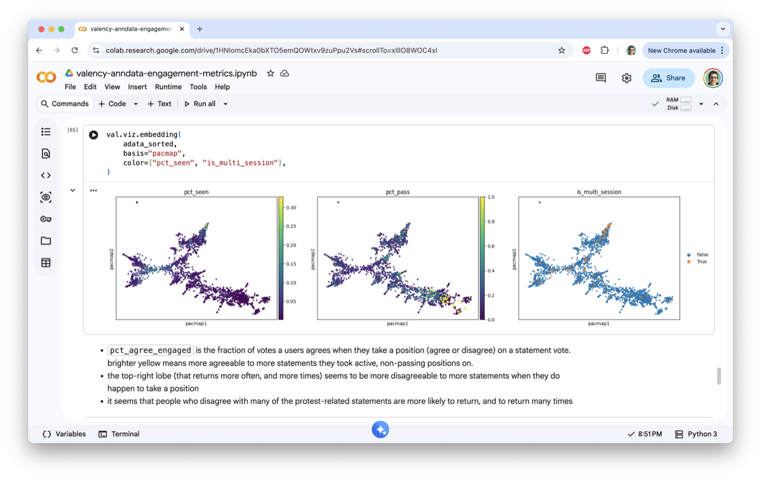
Task: Open notebook settings gear icon
Action: point(626,78)
